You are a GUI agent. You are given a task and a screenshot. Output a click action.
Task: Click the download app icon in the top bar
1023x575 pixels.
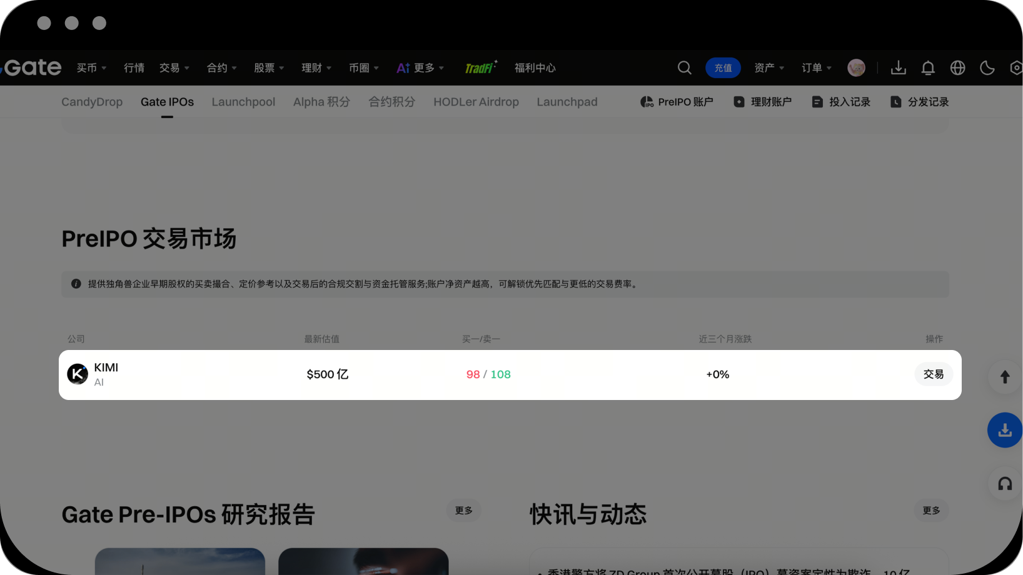point(899,67)
